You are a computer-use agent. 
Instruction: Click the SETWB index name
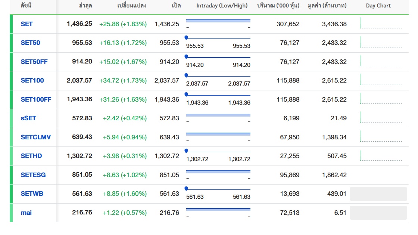[32, 194]
